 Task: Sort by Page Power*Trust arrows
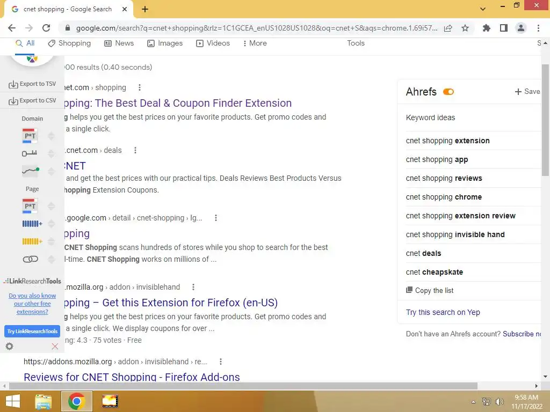pos(51,206)
